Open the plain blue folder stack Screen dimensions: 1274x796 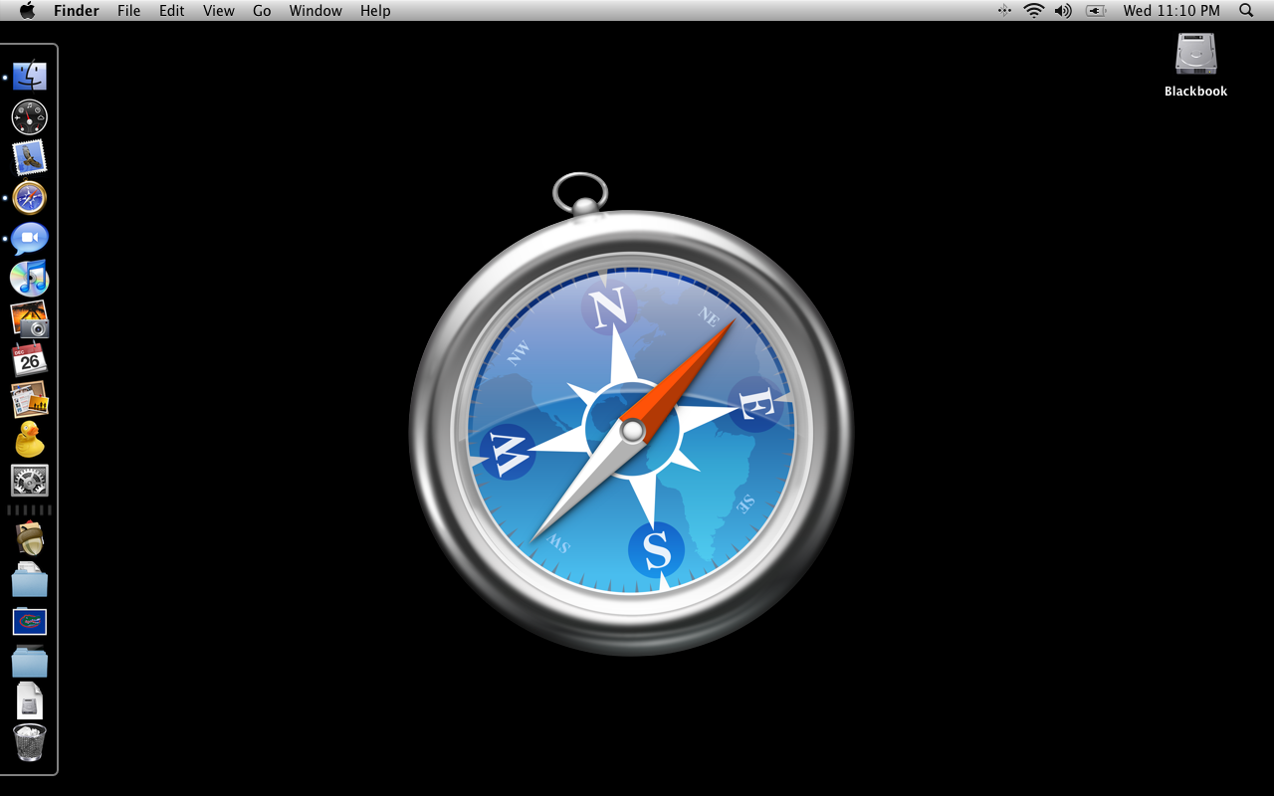click(30, 662)
